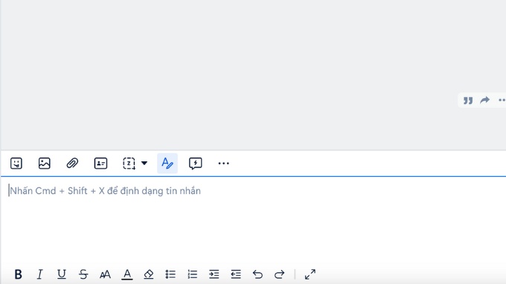The width and height of the screenshot is (506, 284).
Task: Open the text color picker
Action: click(127, 274)
